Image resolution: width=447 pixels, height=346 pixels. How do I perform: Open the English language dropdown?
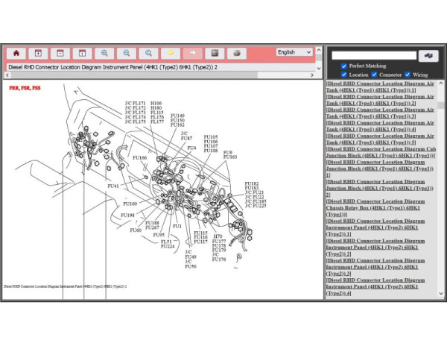tap(295, 52)
